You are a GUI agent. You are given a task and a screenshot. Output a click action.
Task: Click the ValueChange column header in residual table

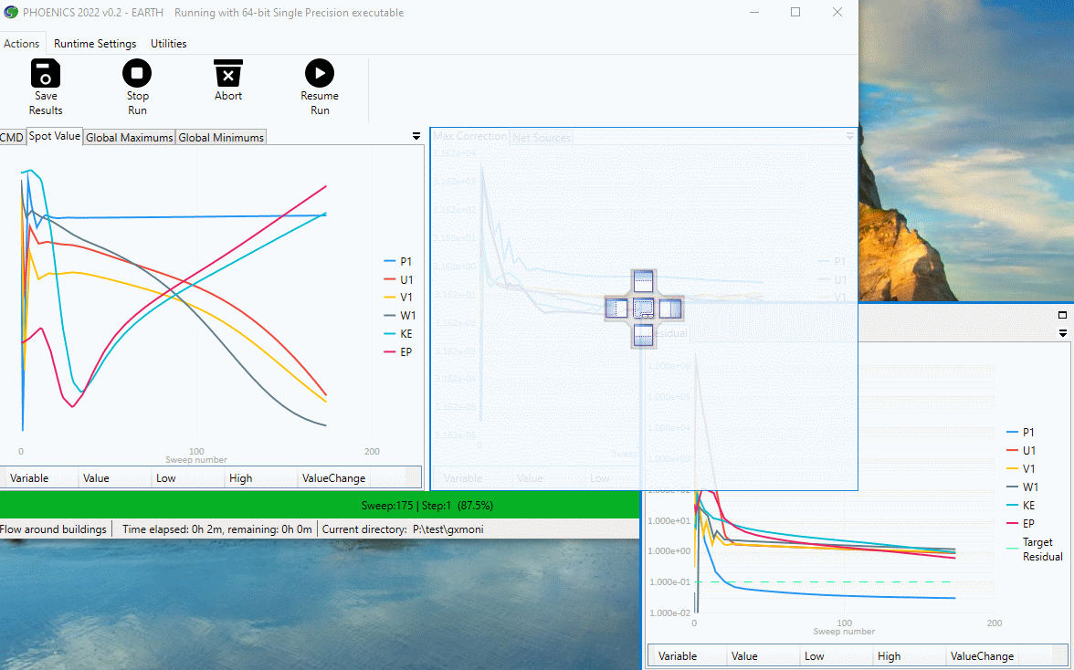[982, 655]
